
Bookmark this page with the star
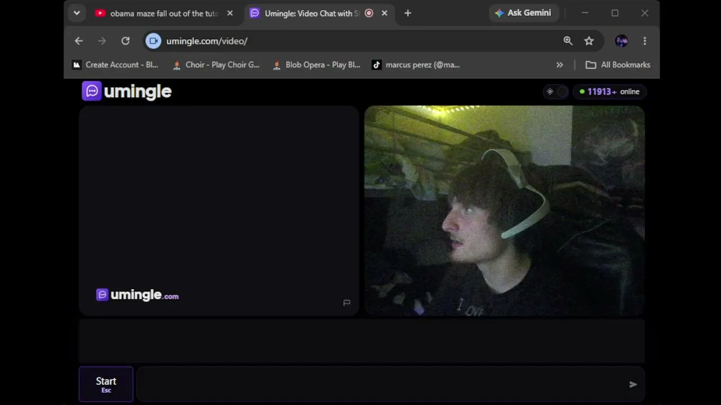[x=589, y=41]
